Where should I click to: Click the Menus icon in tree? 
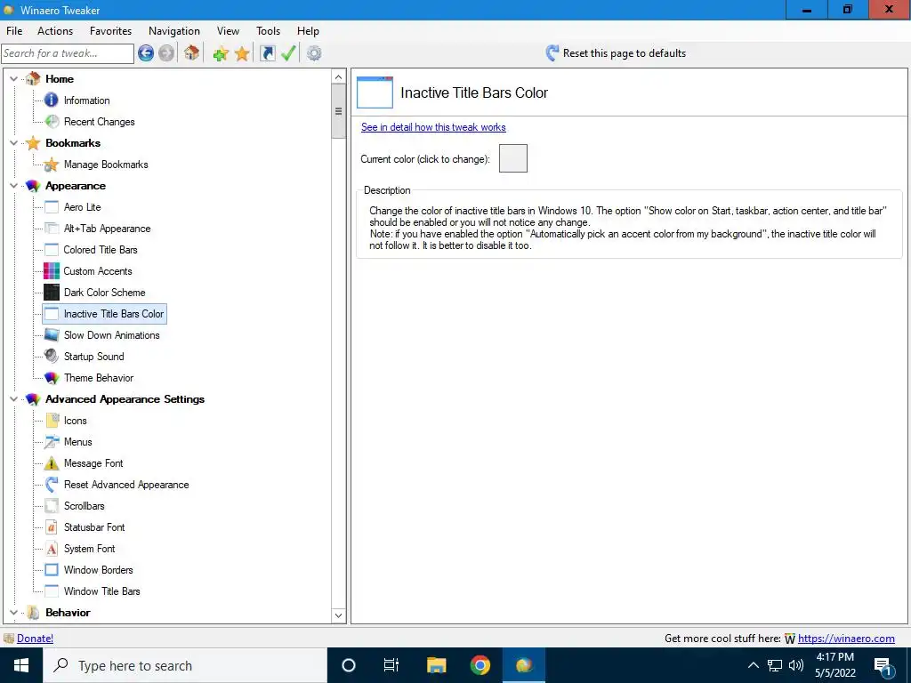click(x=51, y=441)
